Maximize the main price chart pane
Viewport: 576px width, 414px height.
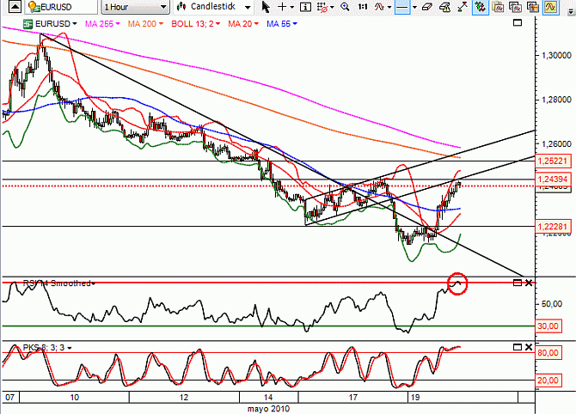coord(518,22)
